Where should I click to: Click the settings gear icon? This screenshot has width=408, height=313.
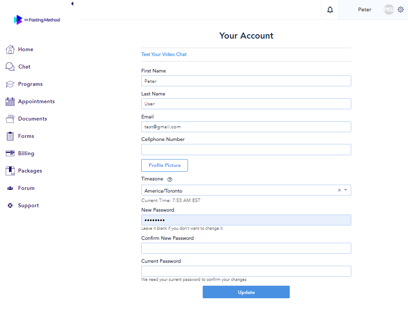pos(400,10)
